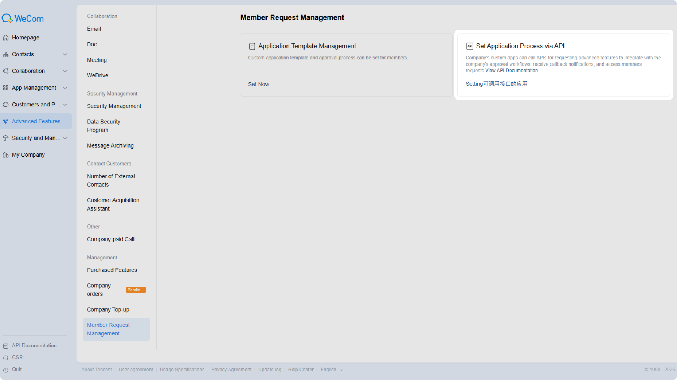Open User agreement footer link
The height and width of the screenshot is (380, 677).
(136, 370)
